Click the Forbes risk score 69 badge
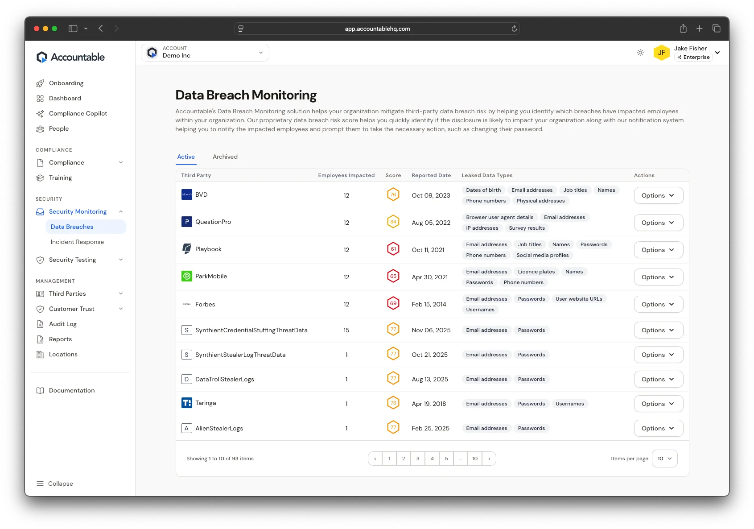This screenshot has width=754, height=529. [393, 304]
